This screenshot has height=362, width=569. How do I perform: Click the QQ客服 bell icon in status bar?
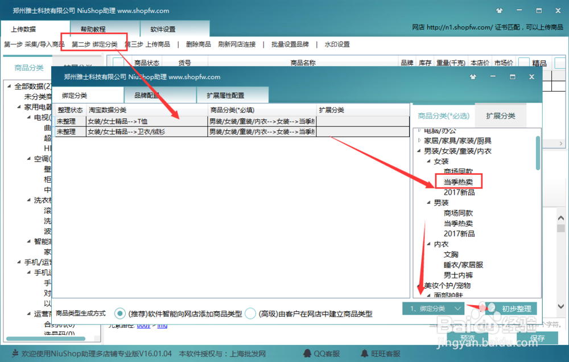pyautogui.click(x=307, y=353)
